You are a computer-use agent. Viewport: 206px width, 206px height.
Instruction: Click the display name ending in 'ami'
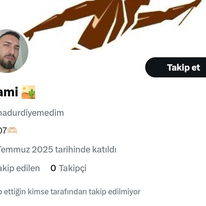[9, 92]
